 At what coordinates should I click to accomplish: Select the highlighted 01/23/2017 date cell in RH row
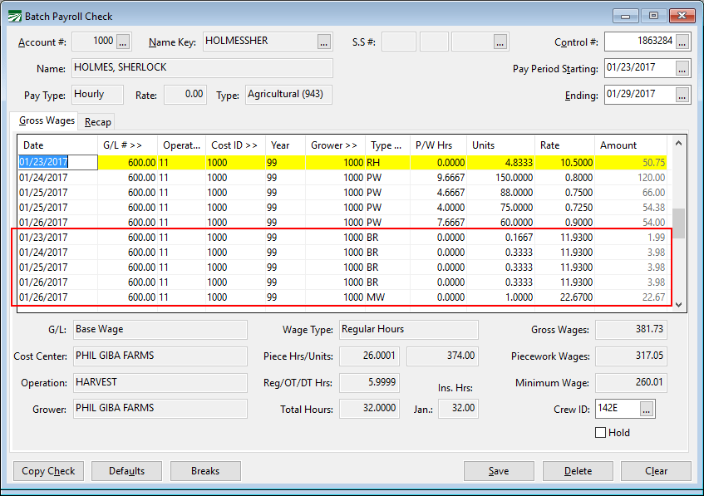pyautogui.click(x=58, y=162)
